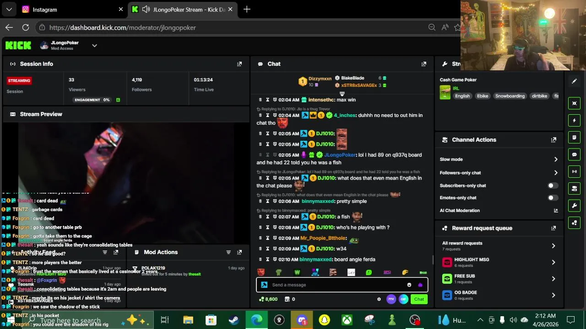This screenshot has height=329, width=586.
Task: Send message with green Chat button
Action: click(419, 299)
